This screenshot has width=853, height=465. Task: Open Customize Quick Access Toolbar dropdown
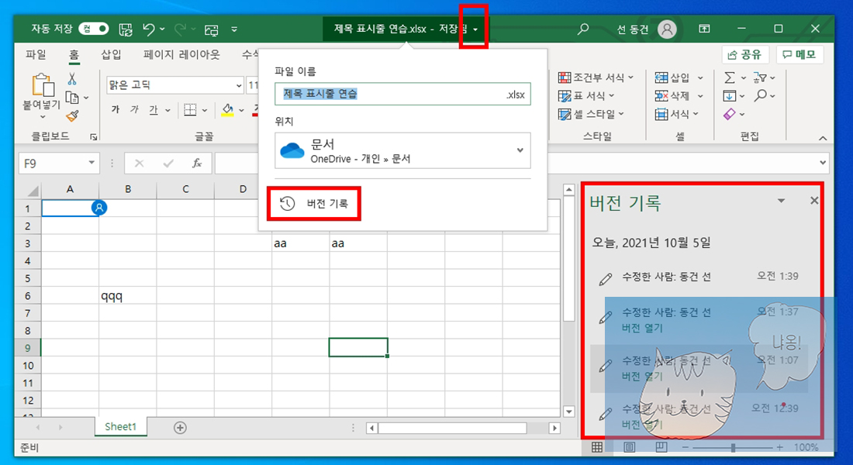click(234, 29)
